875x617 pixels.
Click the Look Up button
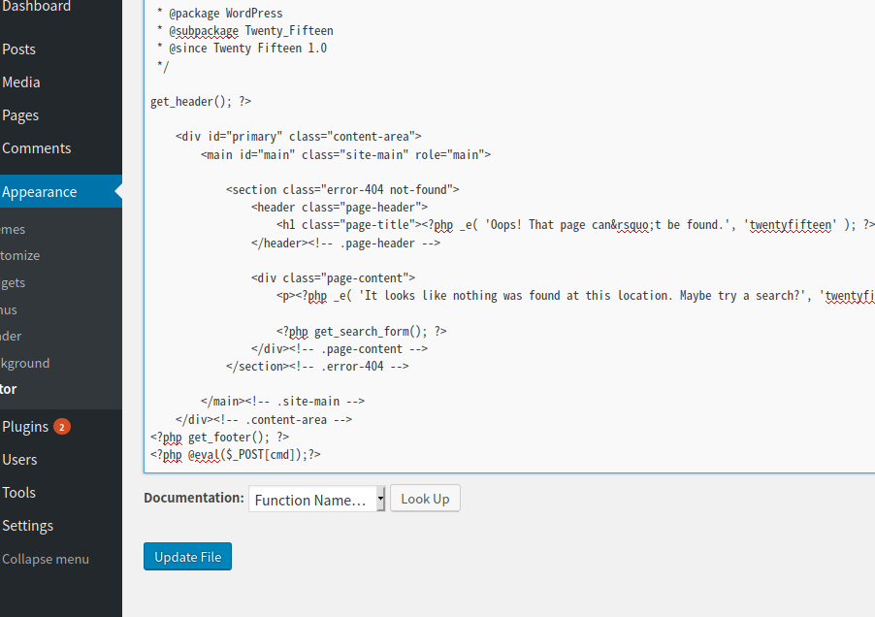coord(425,499)
